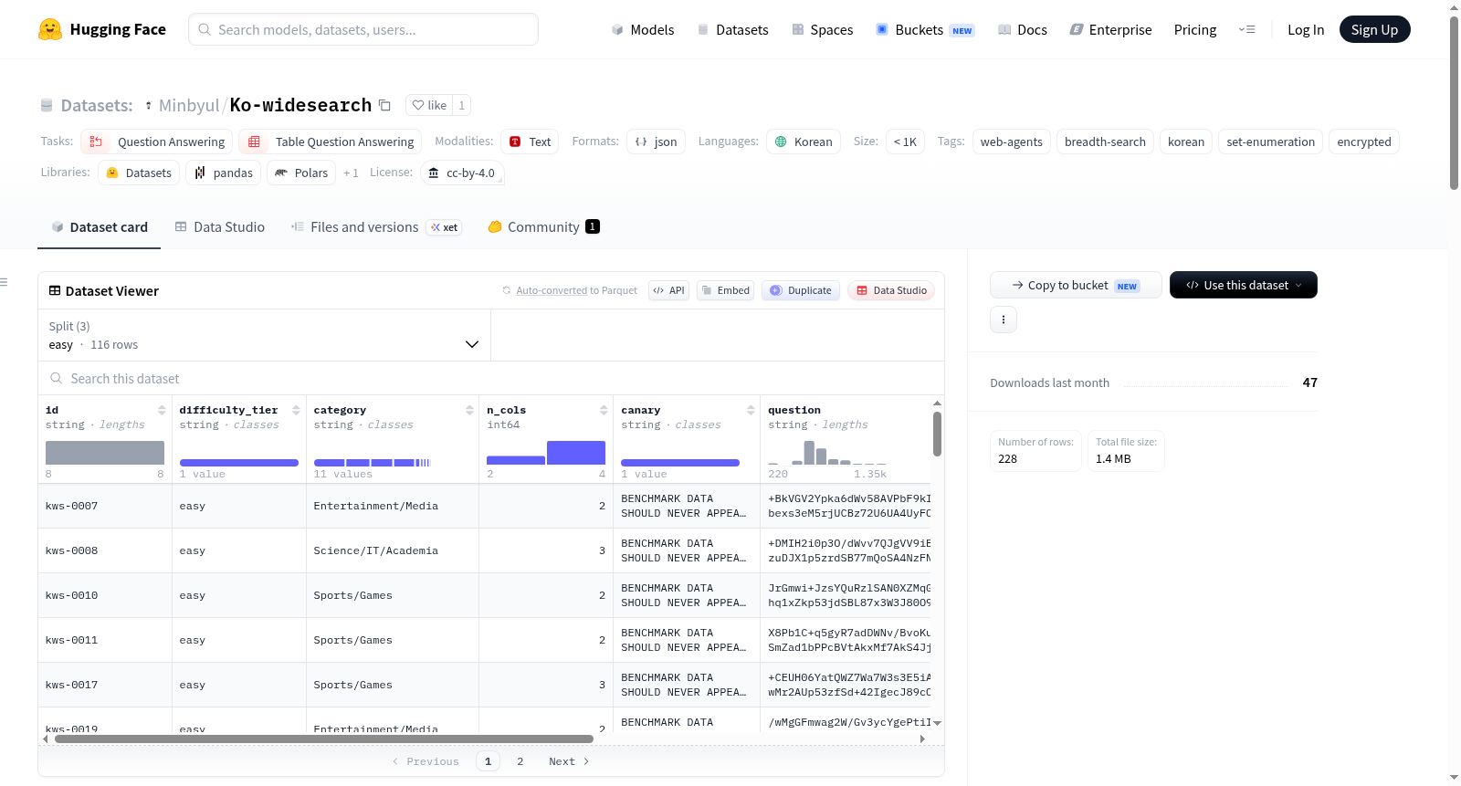This screenshot has height=786, width=1461.
Task: Click the question lengths histogram
Action: [x=827, y=453]
